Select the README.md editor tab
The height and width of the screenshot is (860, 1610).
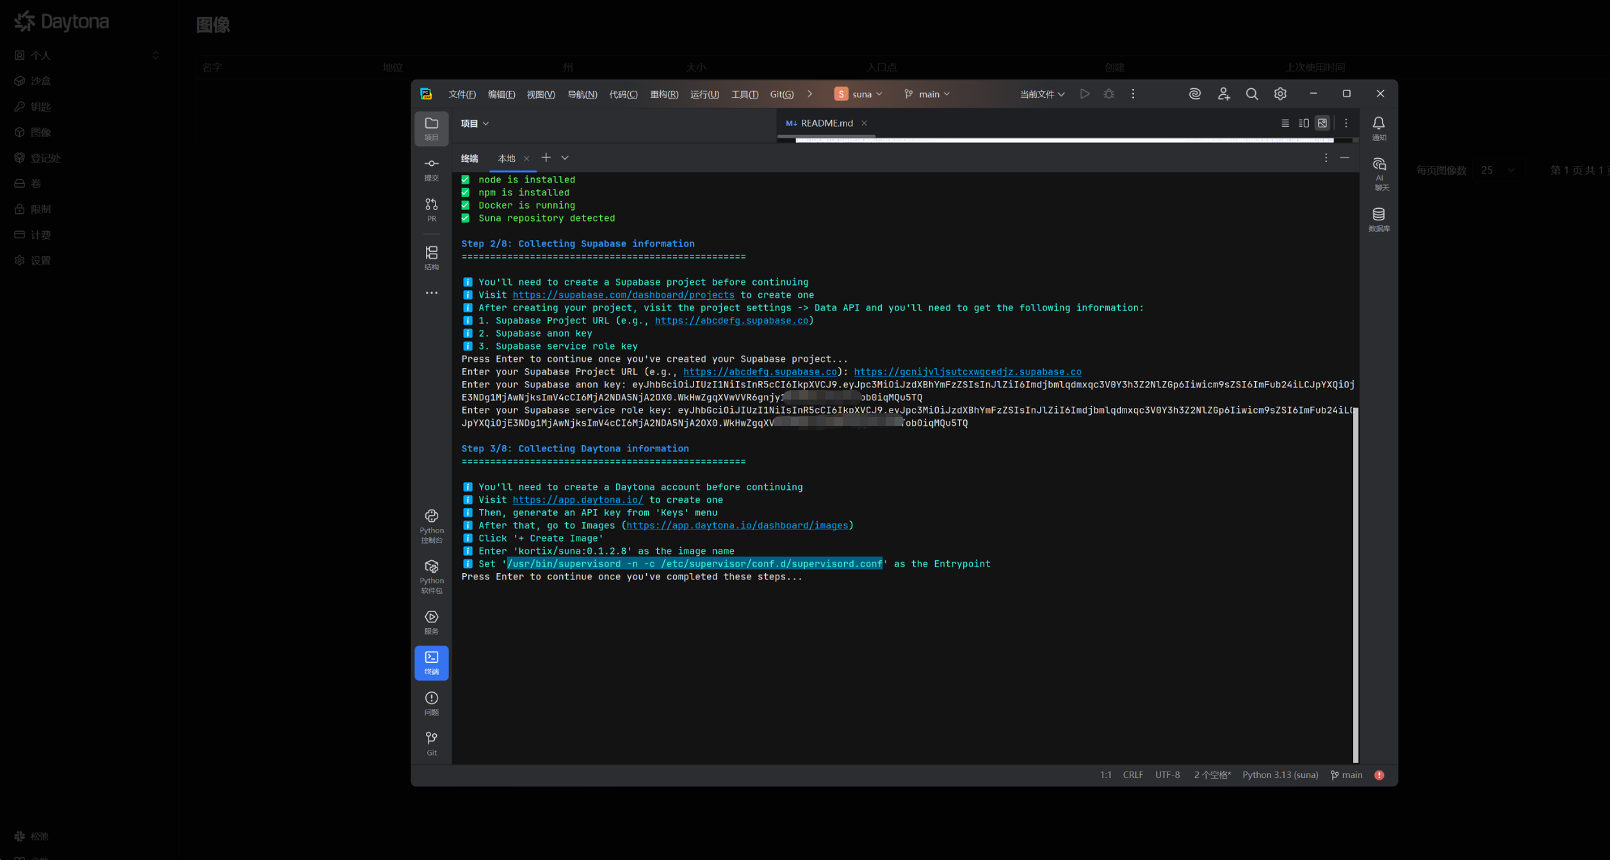click(825, 123)
